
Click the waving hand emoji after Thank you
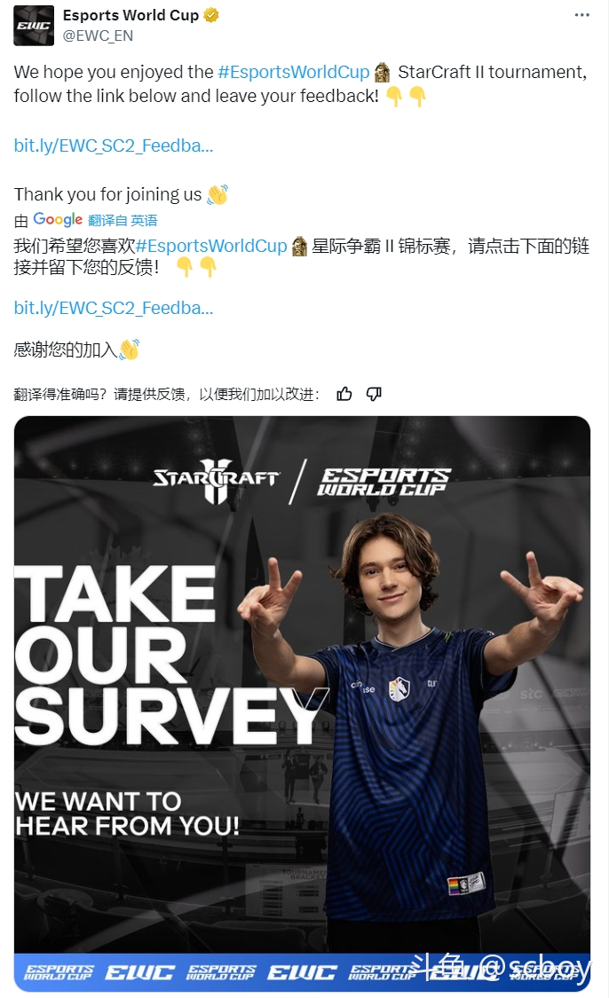[x=217, y=194]
